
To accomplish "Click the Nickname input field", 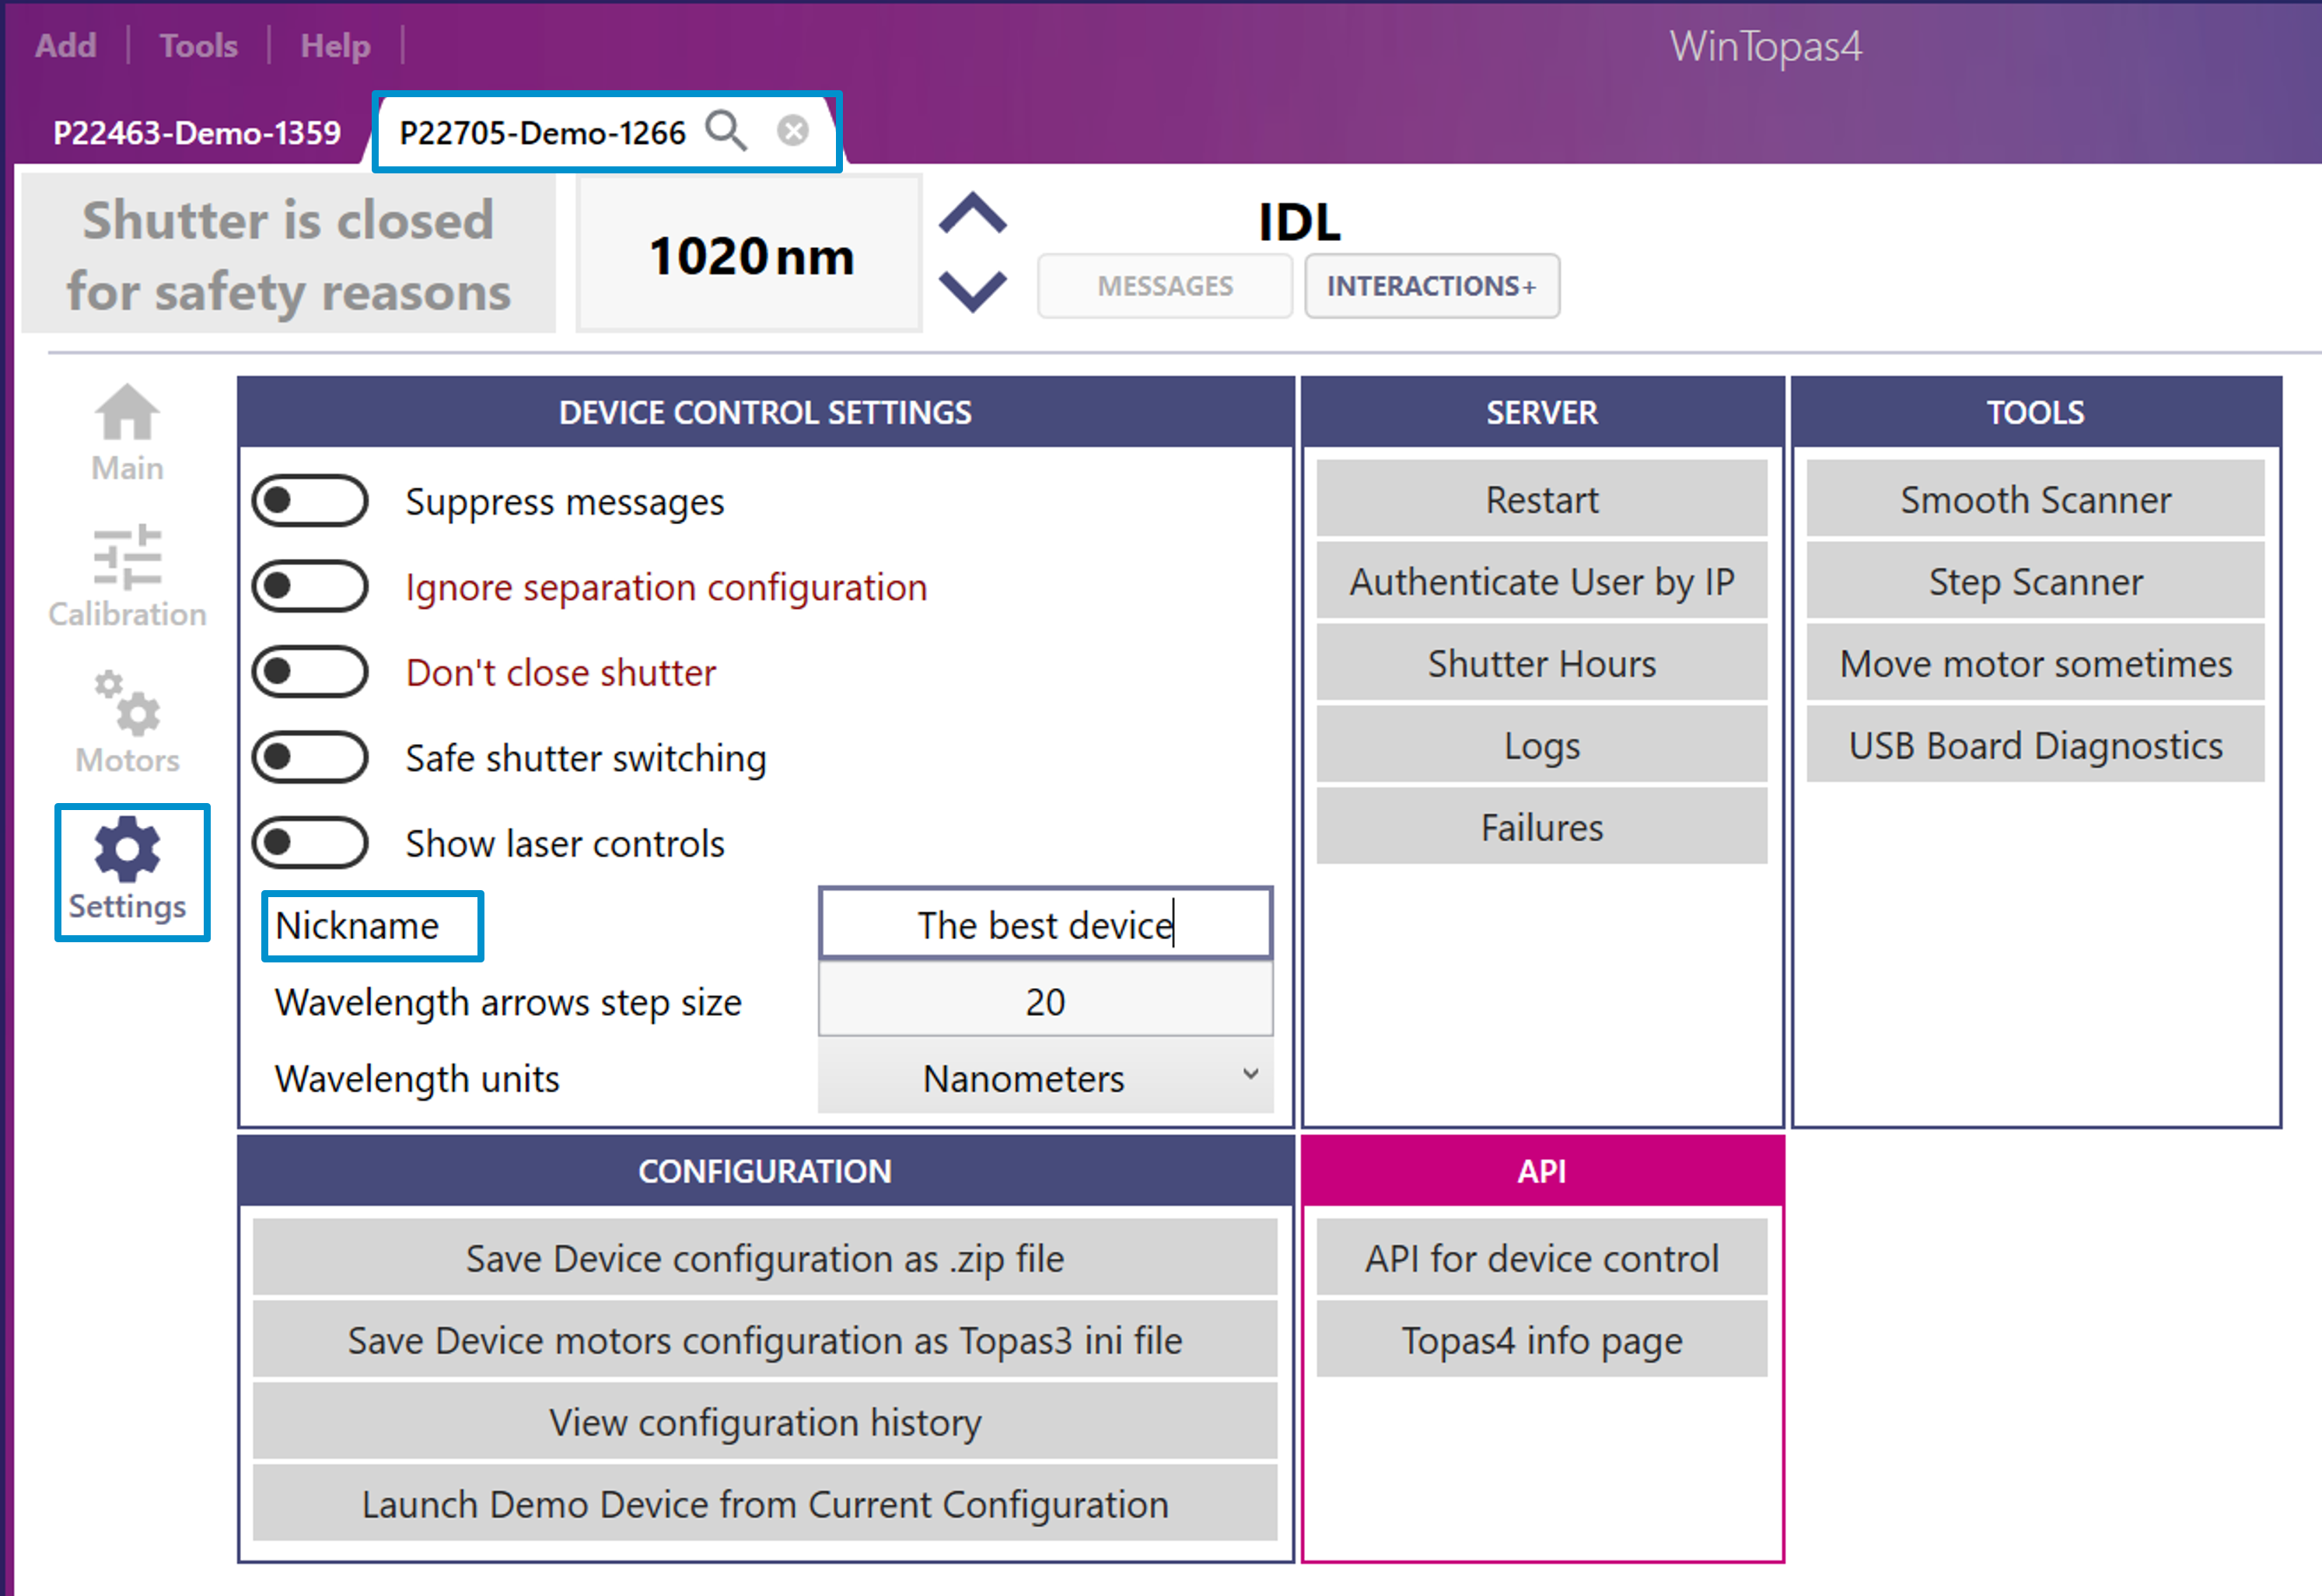I will coord(1045,924).
